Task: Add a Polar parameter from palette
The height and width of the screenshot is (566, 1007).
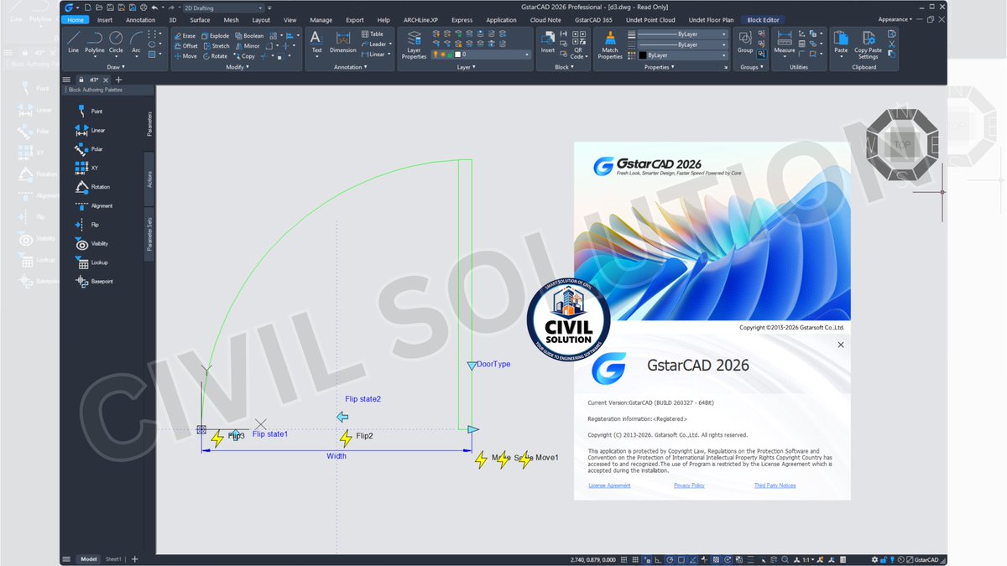Action: (90, 148)
